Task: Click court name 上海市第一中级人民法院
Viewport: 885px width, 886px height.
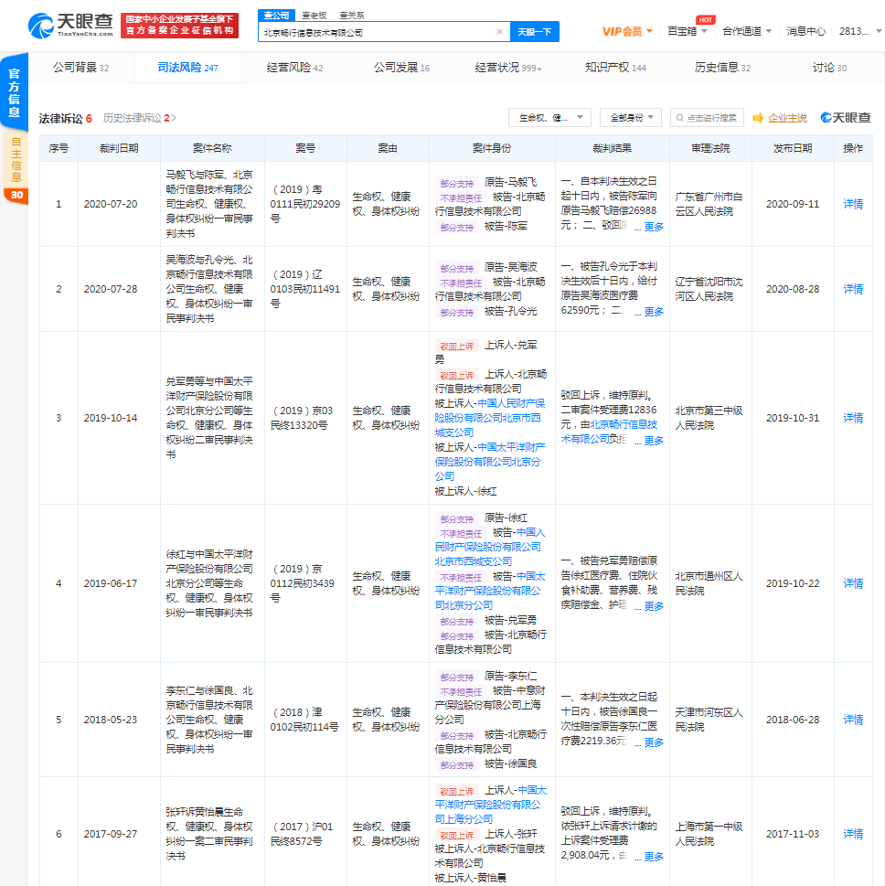Action: (709, 834)
